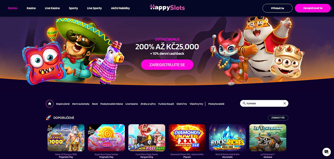
Task: Click the home icon in category bar
Action: tap(50, 104)
